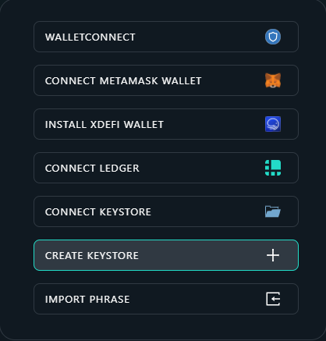Click the open folder keystore icon

[273, 211]
